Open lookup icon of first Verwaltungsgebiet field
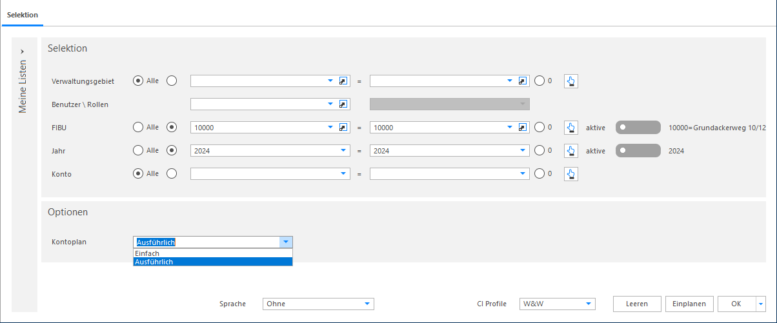Screen dimensions: 777x323 [344, 81]
